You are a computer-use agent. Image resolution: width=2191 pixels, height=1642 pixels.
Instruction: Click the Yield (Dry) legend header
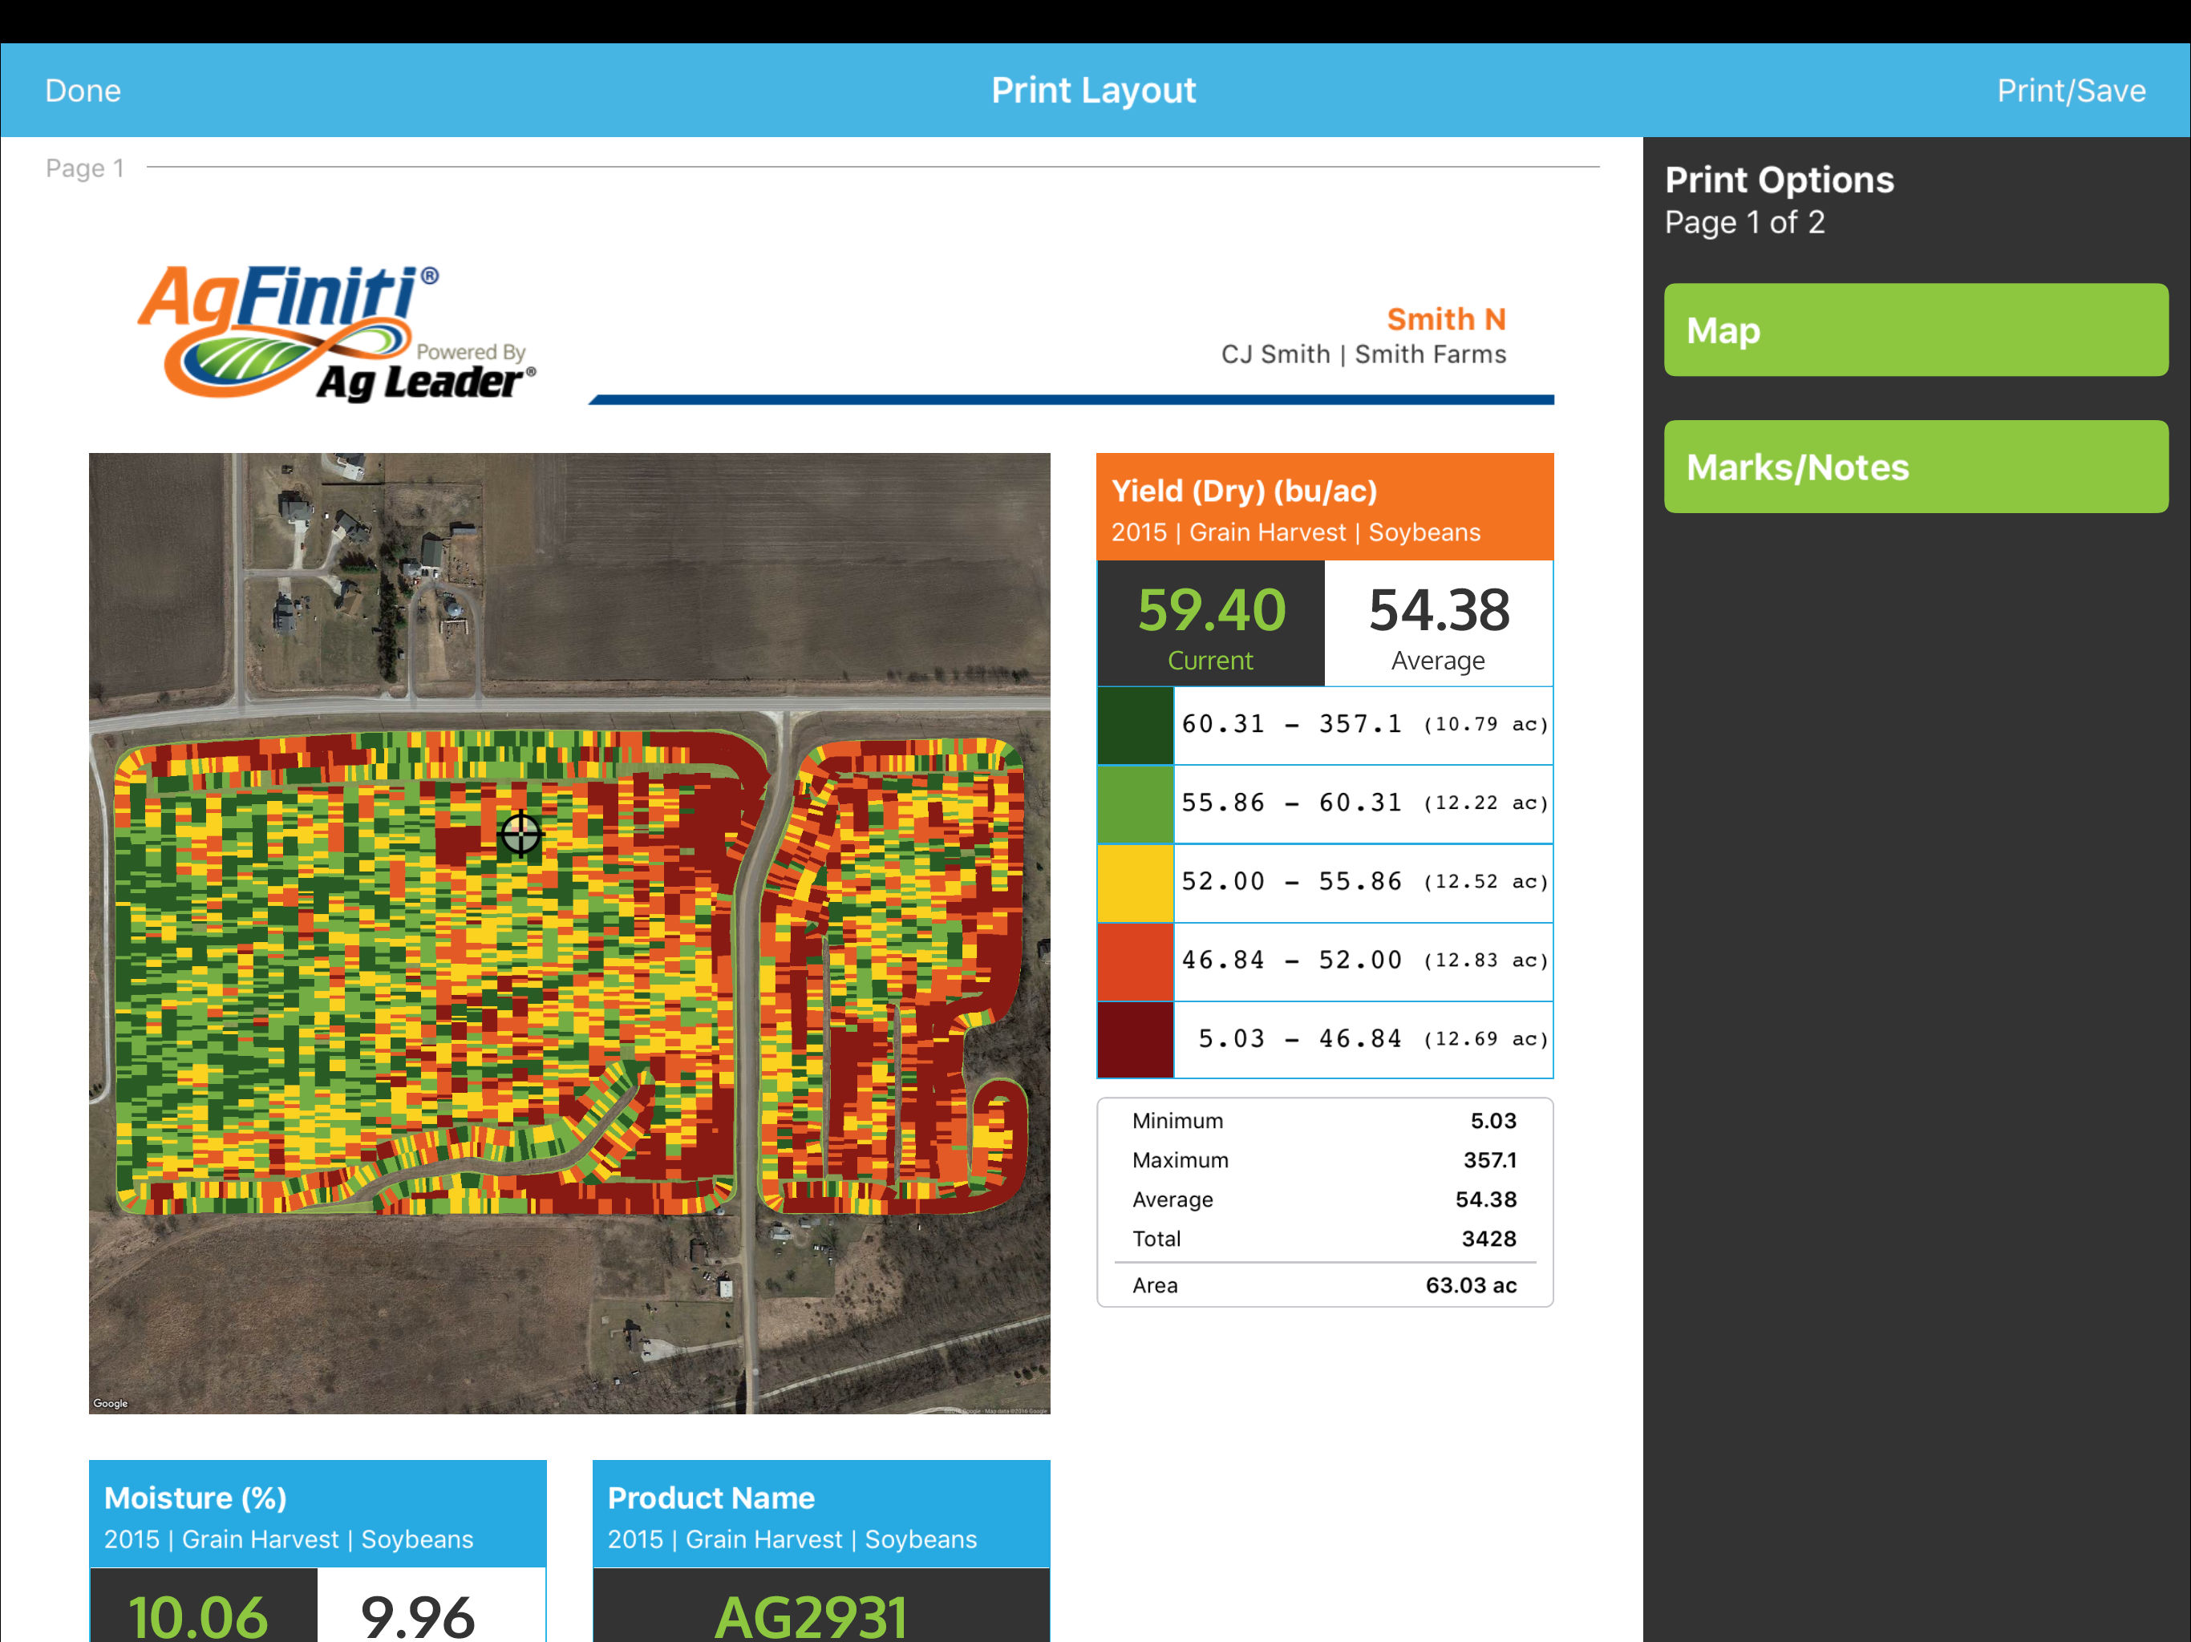pyautogui.click(x=1324, y=507)
